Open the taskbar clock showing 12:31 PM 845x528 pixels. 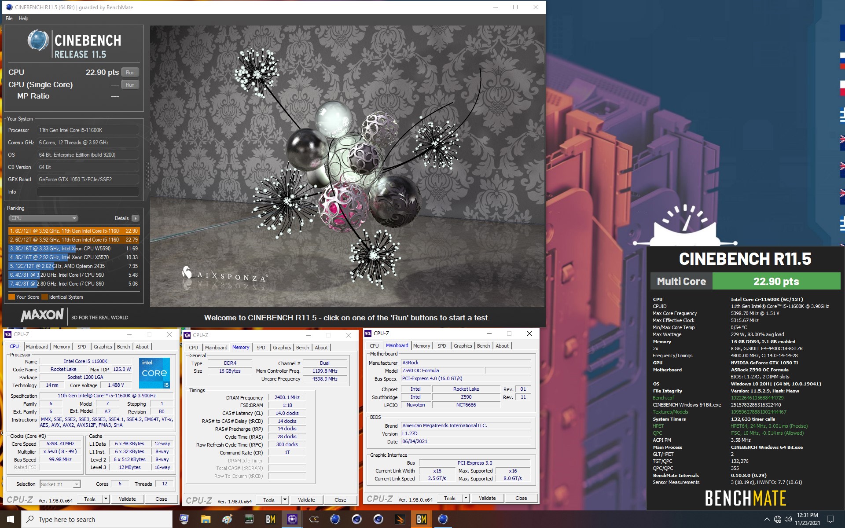(807, 519)
